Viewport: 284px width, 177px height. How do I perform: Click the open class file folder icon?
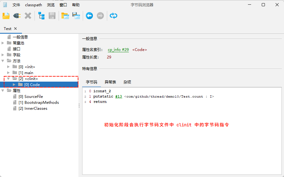coord(6,16)
